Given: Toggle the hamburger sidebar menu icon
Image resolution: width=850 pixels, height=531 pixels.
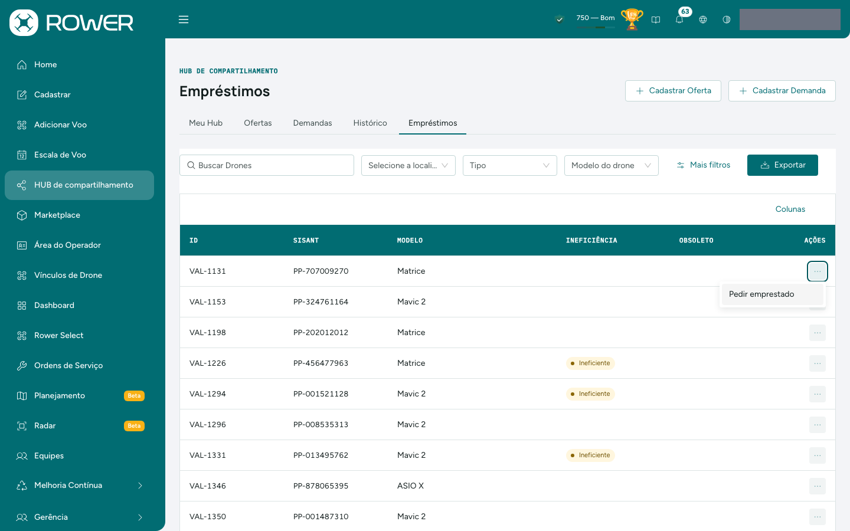Looking at the screenshot, I should [x=184, y=19].
